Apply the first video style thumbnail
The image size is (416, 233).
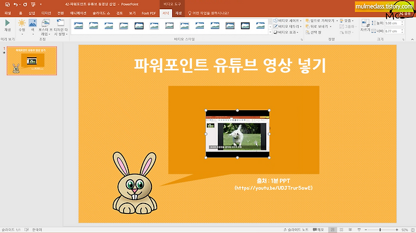(79, 26)
